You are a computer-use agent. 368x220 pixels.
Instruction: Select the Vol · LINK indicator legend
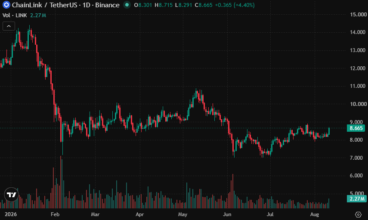(x=15, y=15)
